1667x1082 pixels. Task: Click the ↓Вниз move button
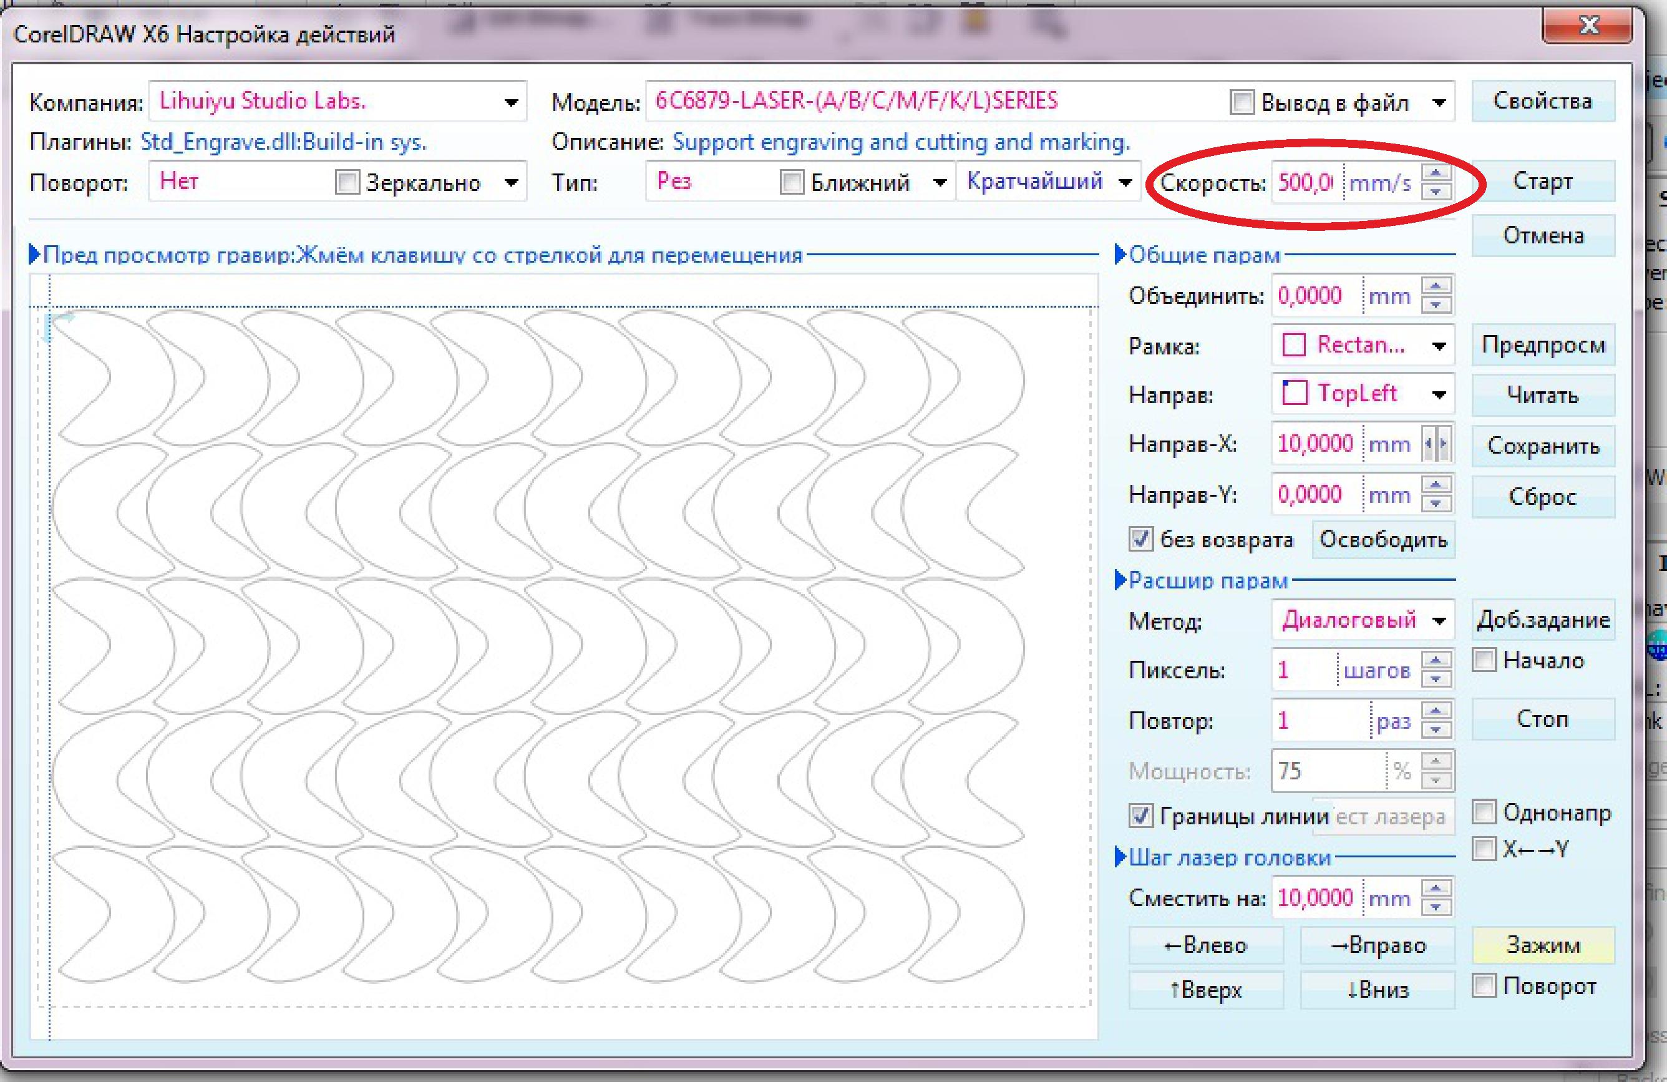(x=1377, y=990)
